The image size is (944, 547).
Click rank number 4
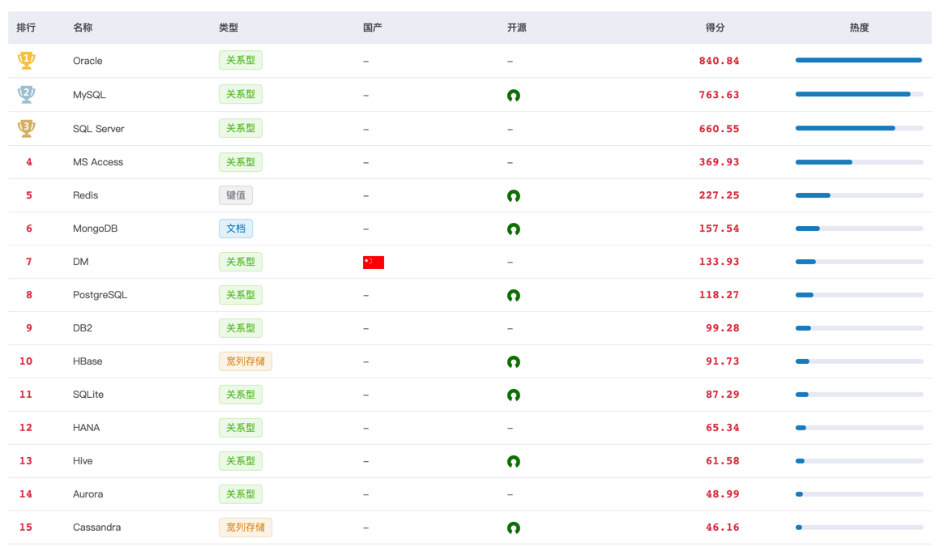tap(29, 162)
